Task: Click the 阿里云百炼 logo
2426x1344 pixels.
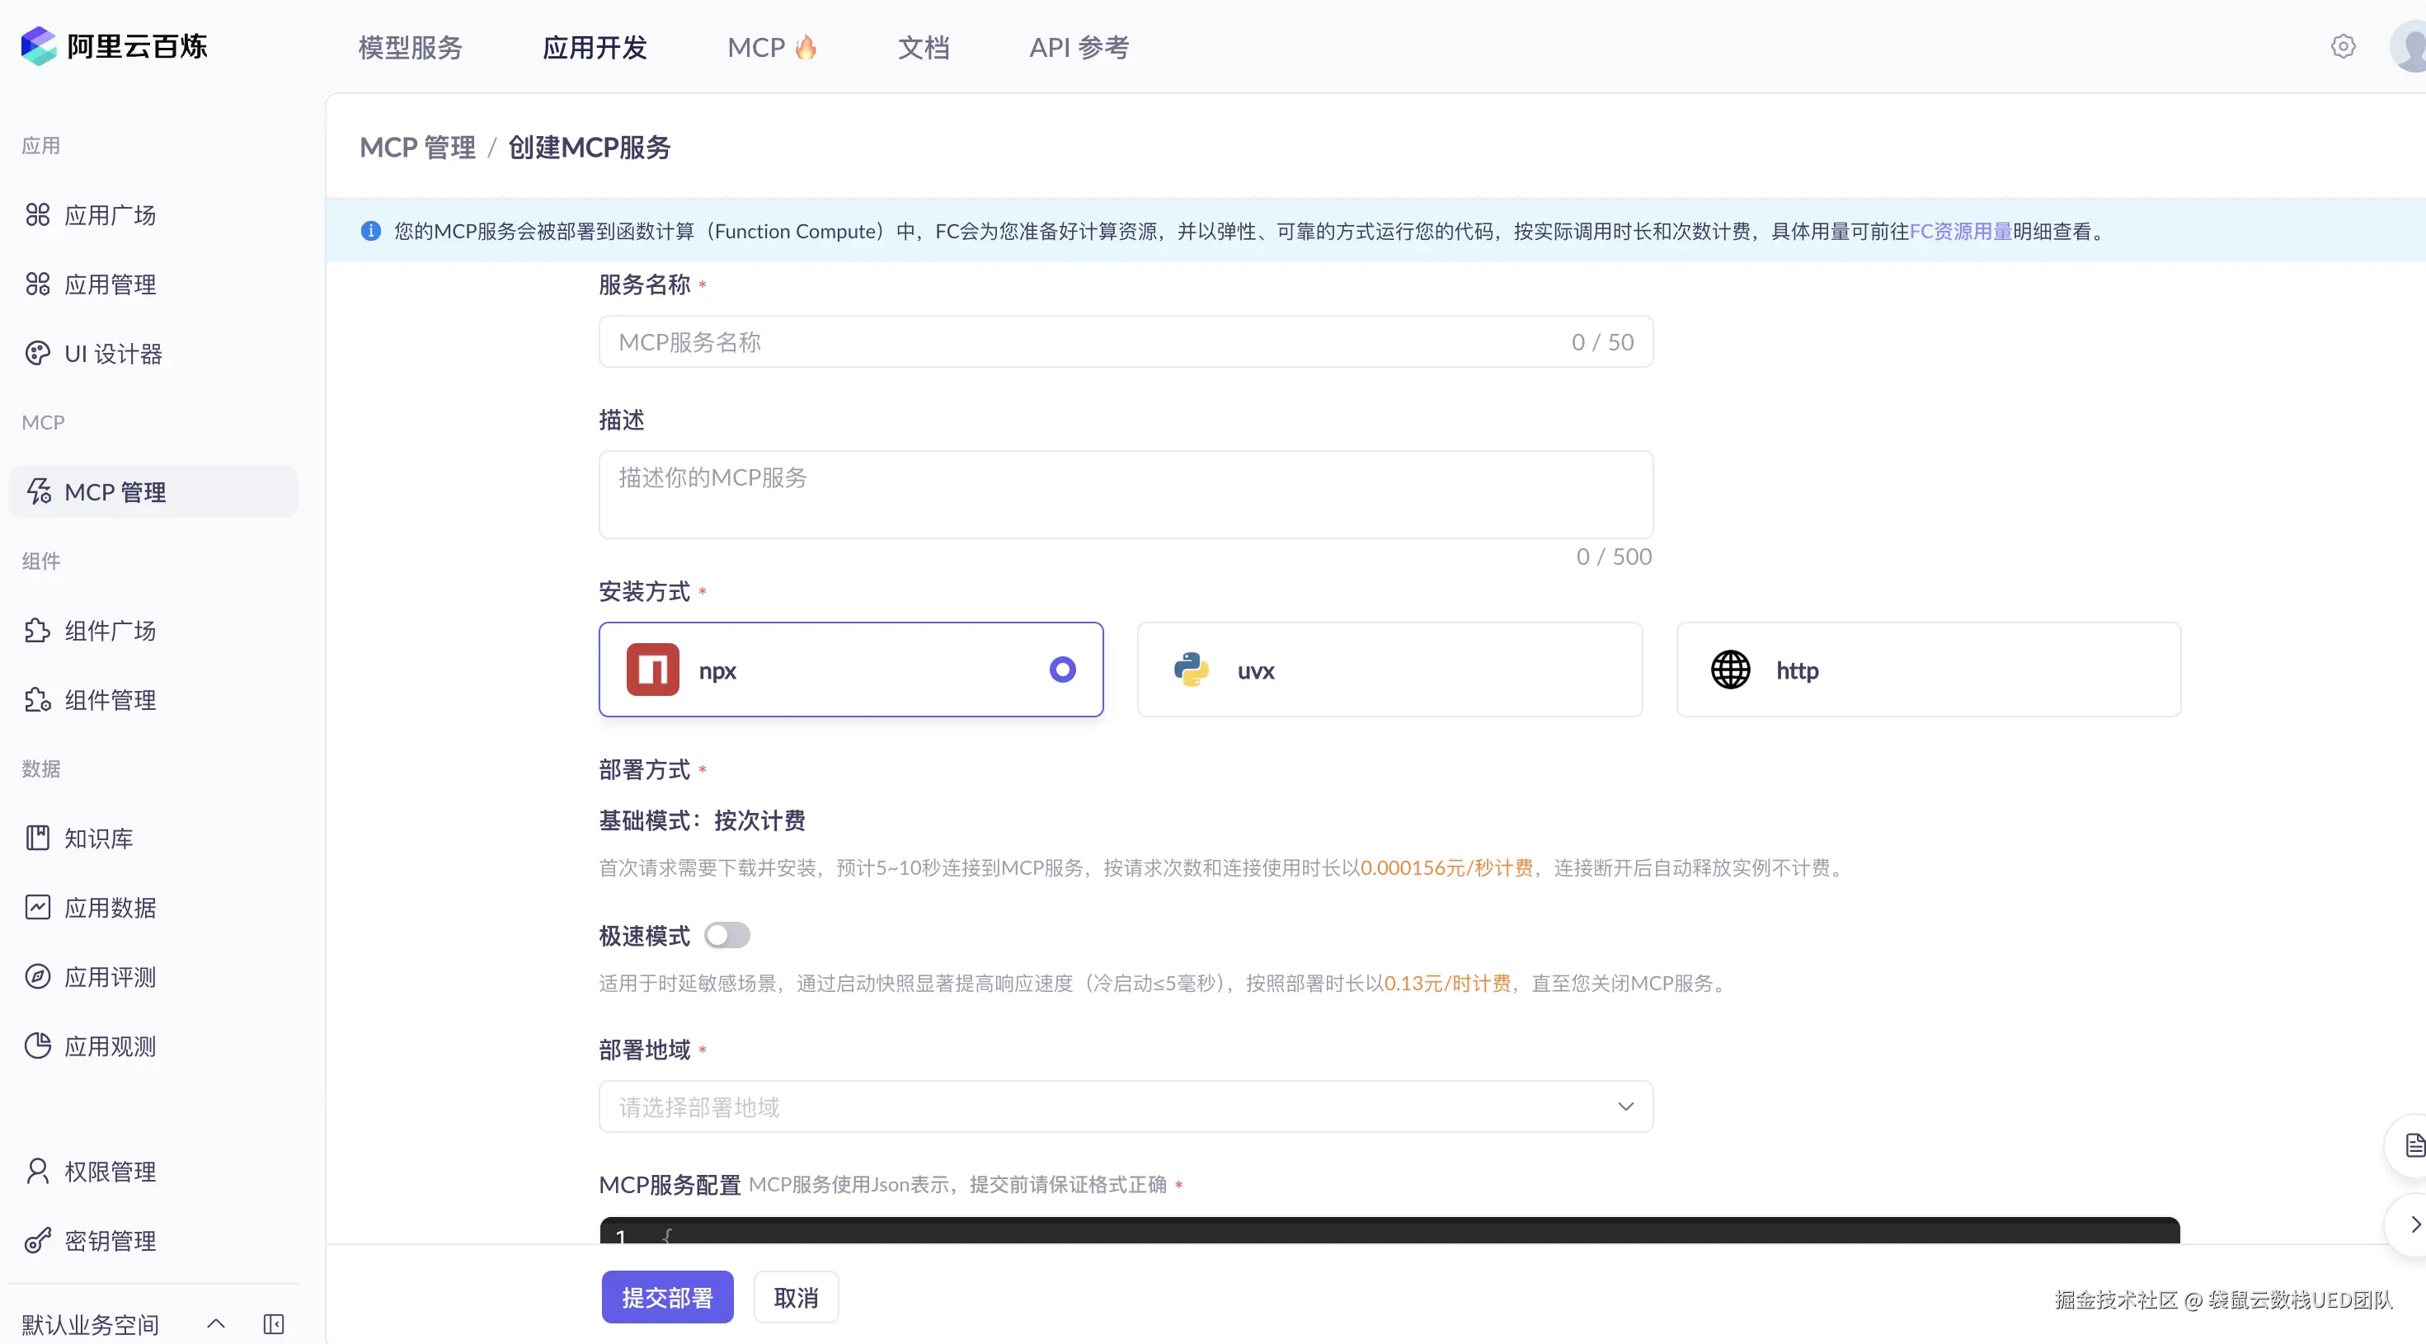Action: [114, 46]
